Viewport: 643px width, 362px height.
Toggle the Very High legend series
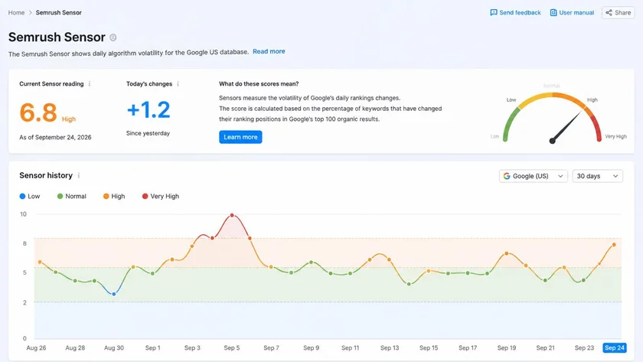click(160, 197)
